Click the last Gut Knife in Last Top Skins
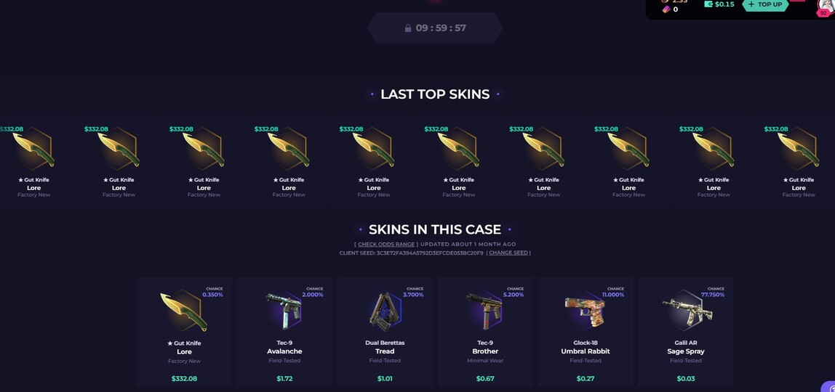Viewport: 835px width, 392px height. point(798,161)
